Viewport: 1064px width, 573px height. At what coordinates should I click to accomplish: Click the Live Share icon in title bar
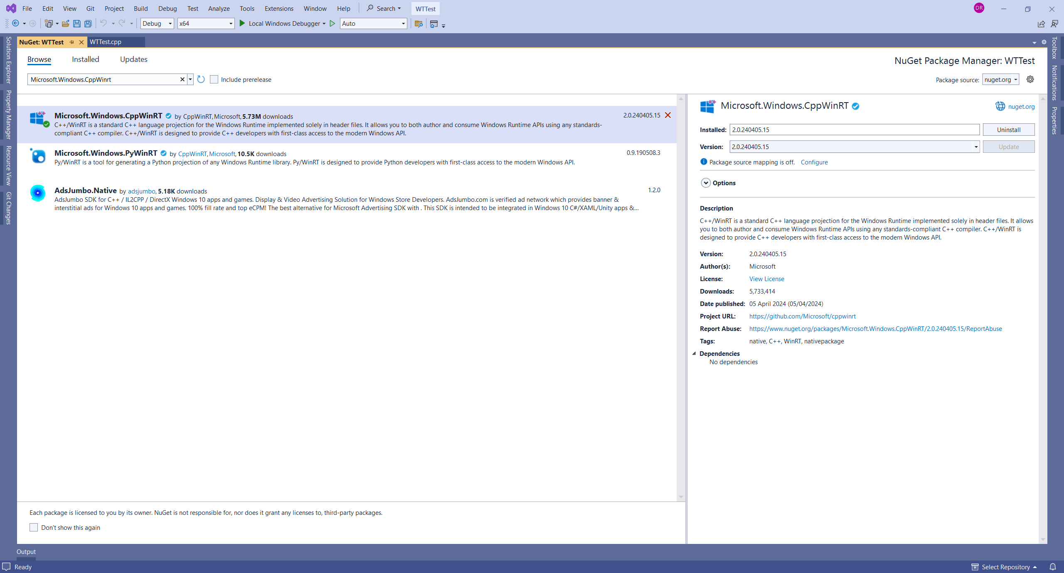point(1041,24)
